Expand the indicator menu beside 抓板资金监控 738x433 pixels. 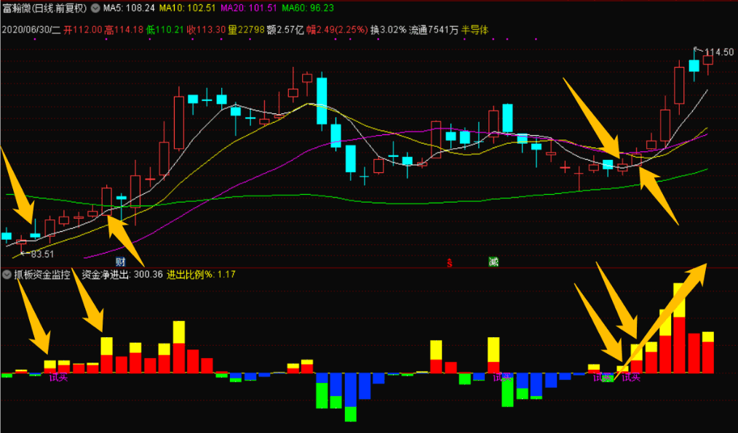click(7, 275)
